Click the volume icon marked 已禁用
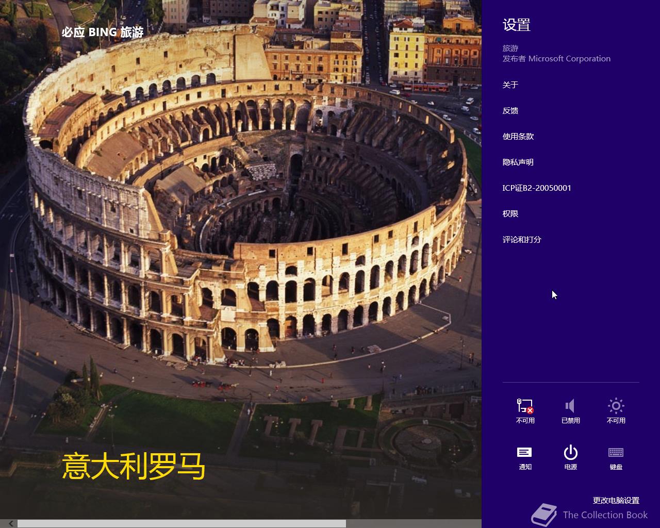Image resolution: width=660 pixels, height=528 pixels. pos(570,411)
